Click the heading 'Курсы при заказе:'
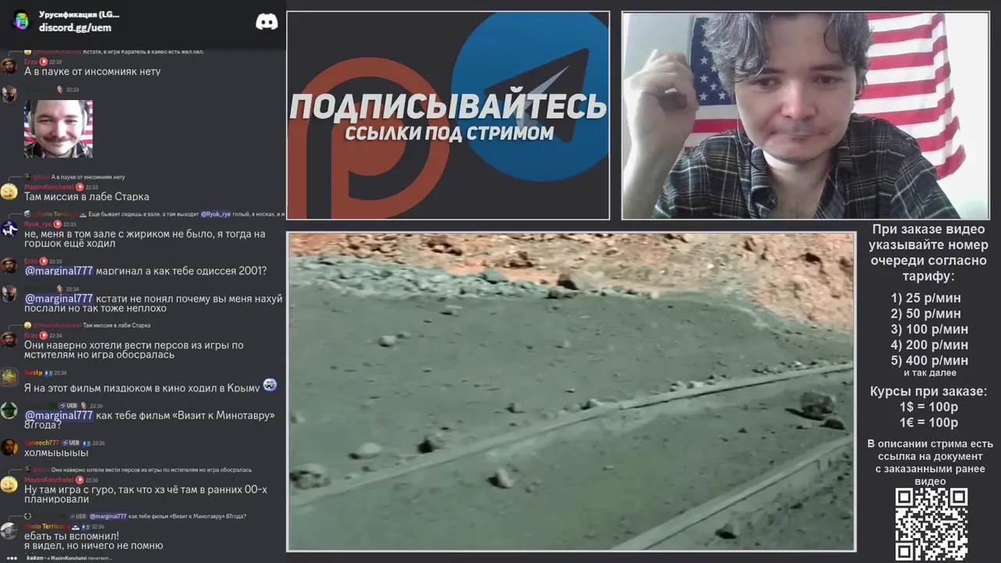The image size is (1001, 563). coord(929,392)
